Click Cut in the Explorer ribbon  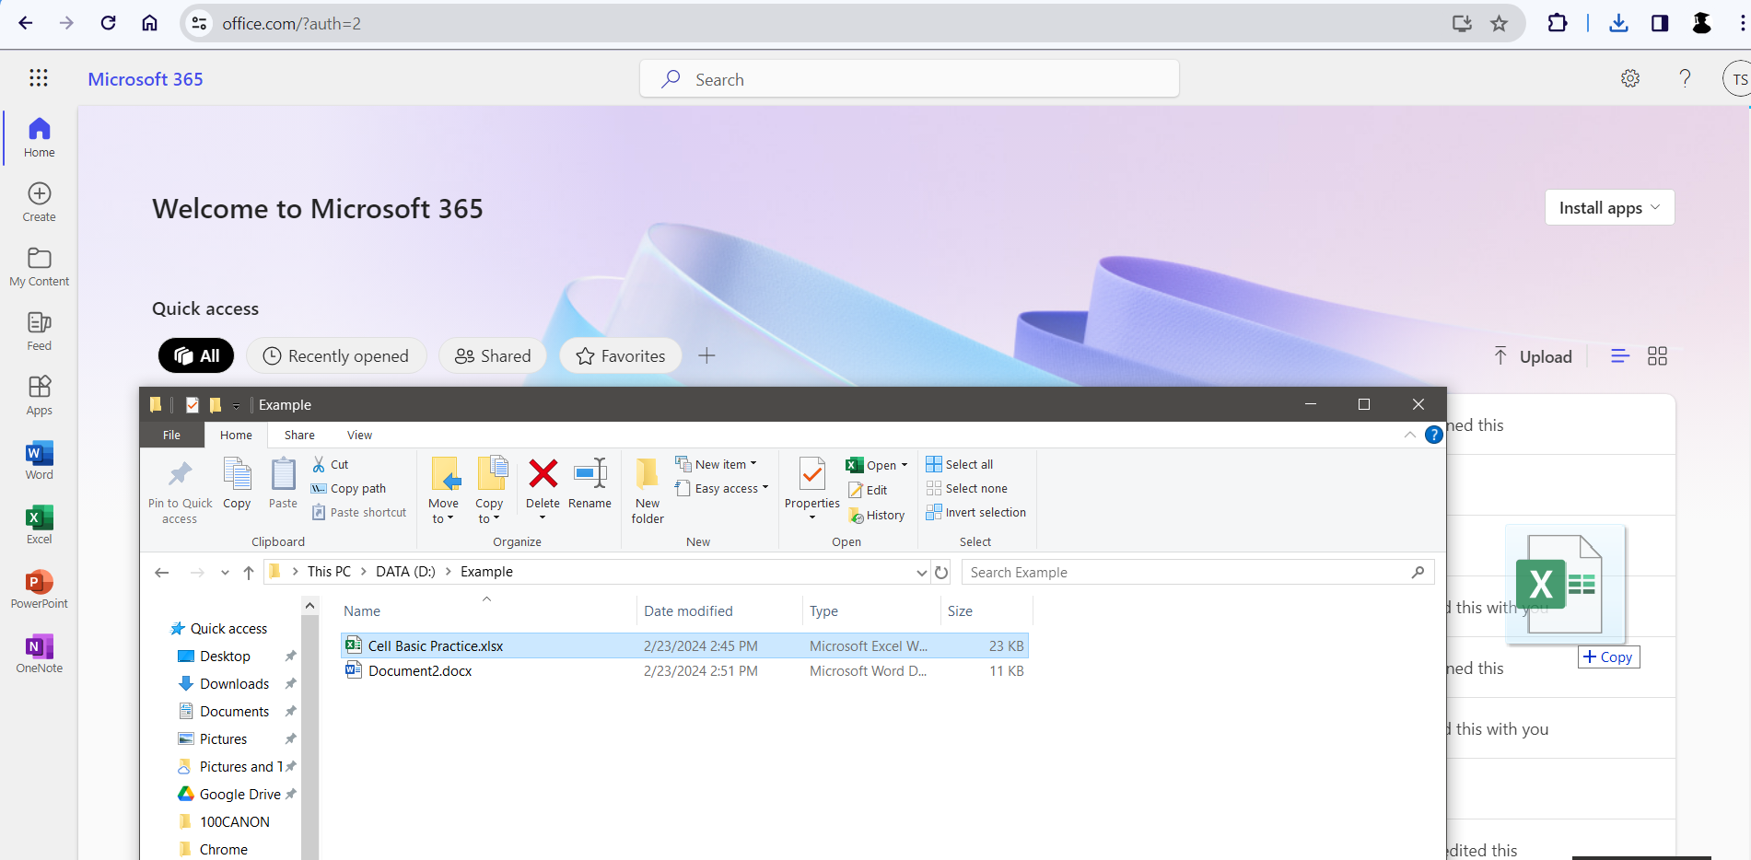pos(330,464)
